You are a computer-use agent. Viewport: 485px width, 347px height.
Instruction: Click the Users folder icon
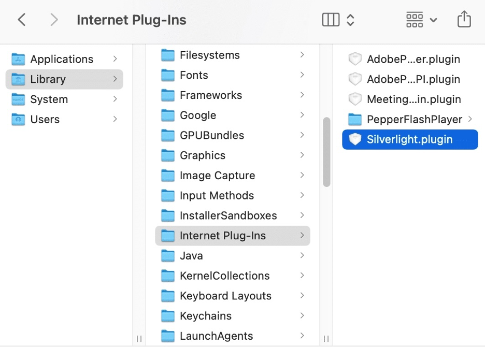click(x=18, y=119)
